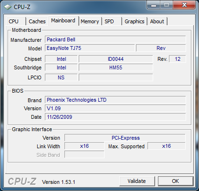Click the Validate button

point(137,181)
